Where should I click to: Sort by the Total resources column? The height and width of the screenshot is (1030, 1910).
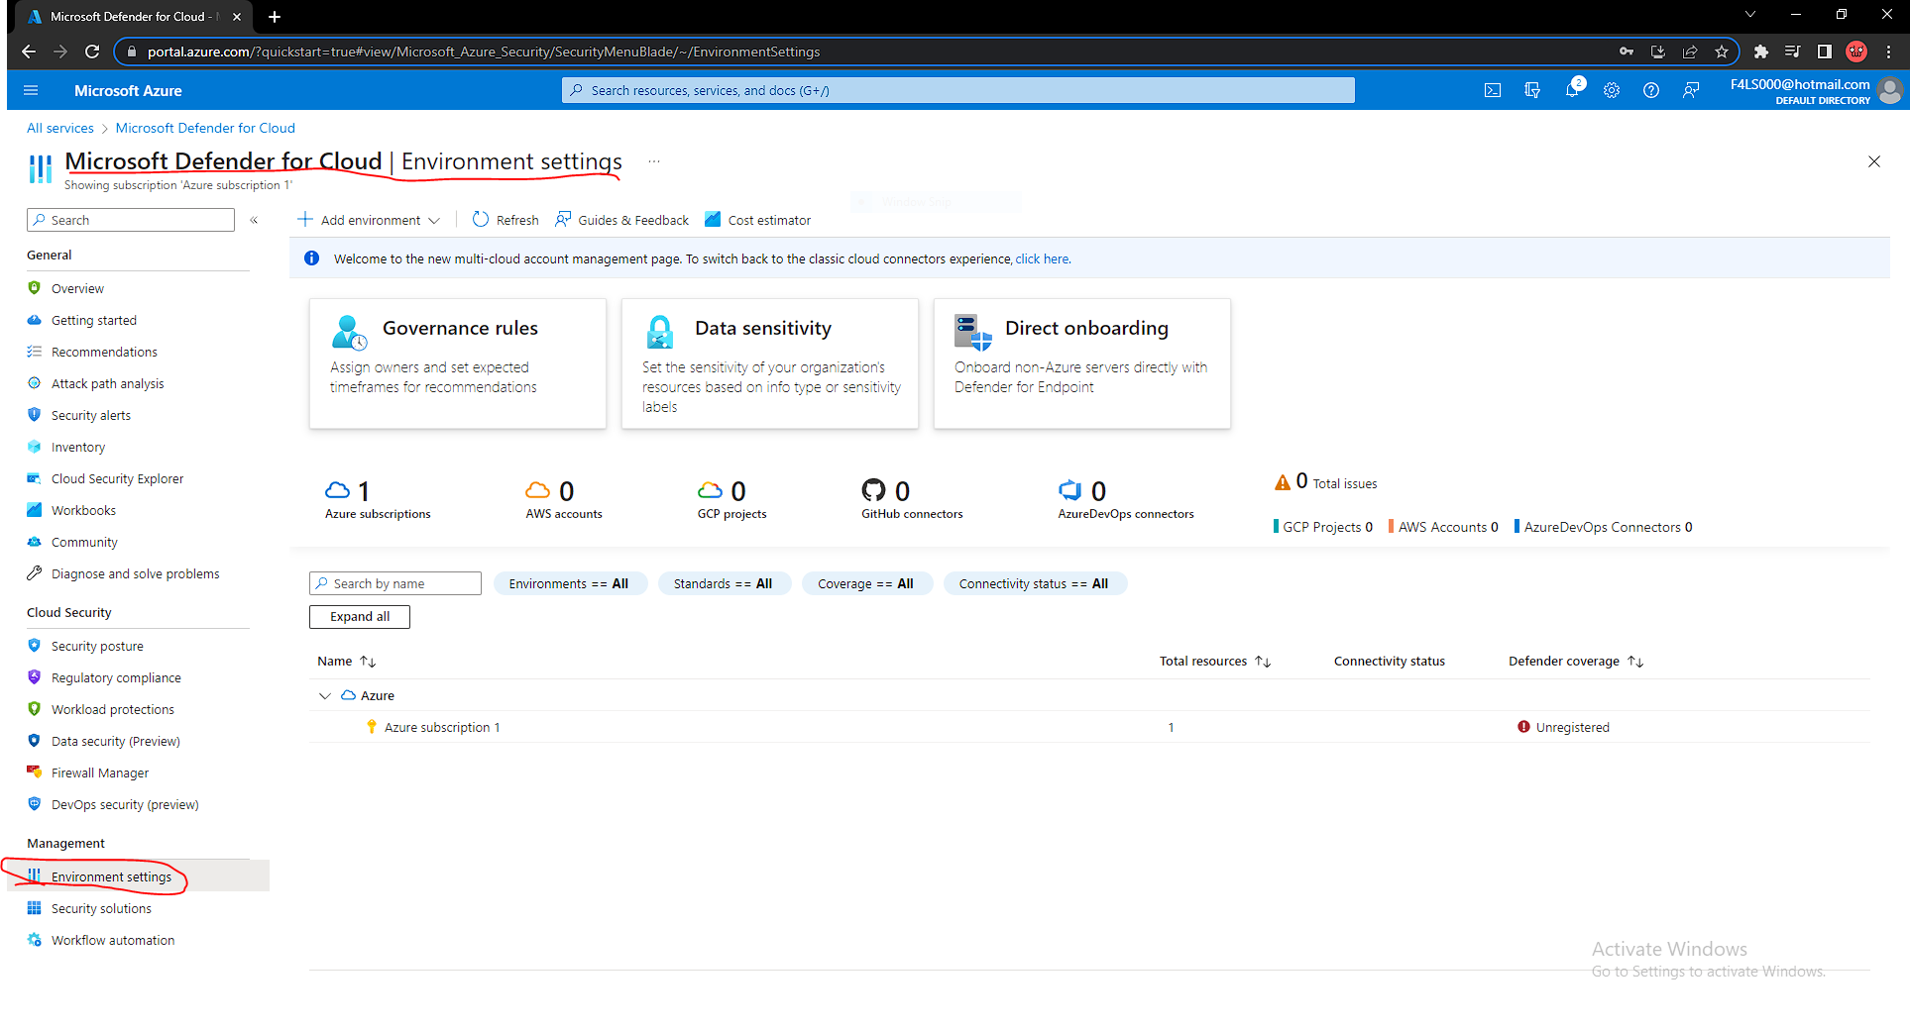1215,661
